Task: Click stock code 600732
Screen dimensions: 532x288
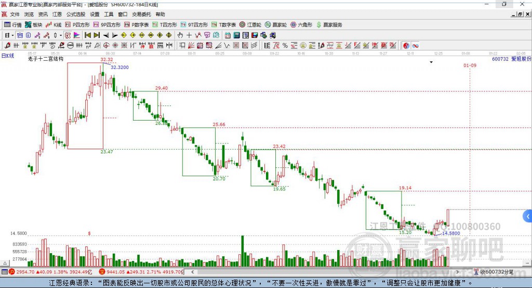Action: coord(500,59)
